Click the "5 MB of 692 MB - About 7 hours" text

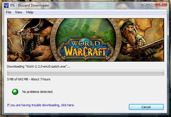(29, 79)
